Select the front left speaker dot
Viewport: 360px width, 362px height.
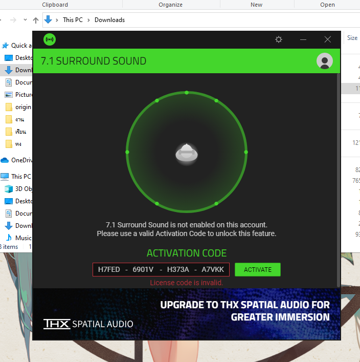[157, 101]
